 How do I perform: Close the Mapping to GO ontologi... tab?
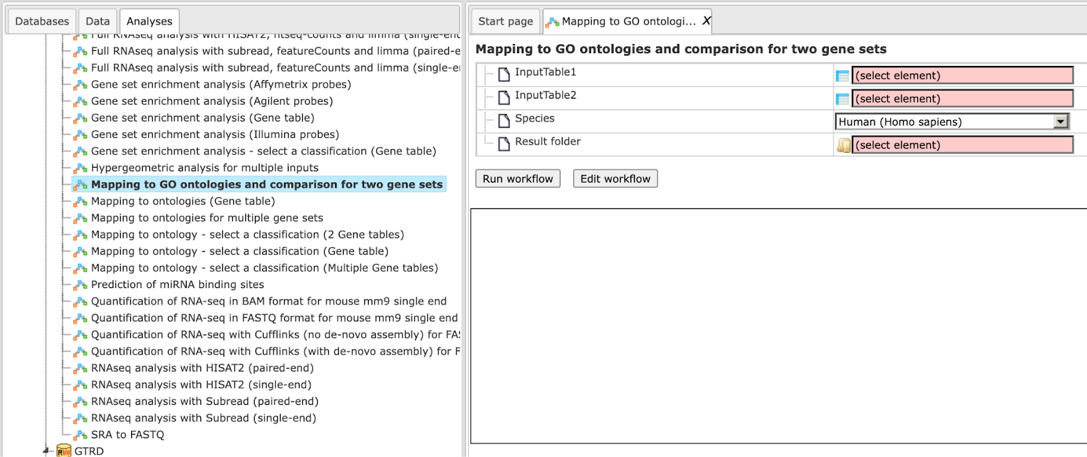point(706,21)
